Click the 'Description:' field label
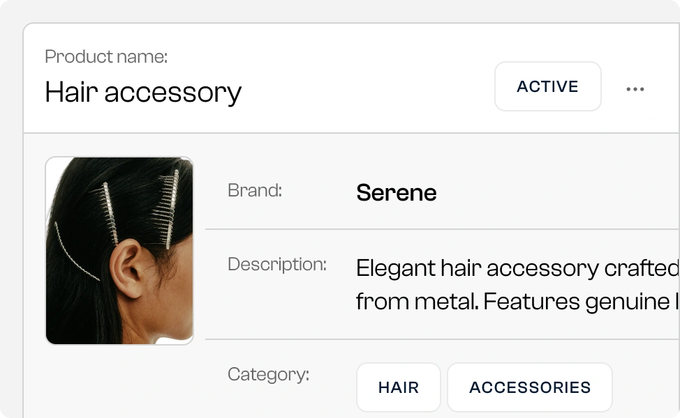 [x=276, y=264]
